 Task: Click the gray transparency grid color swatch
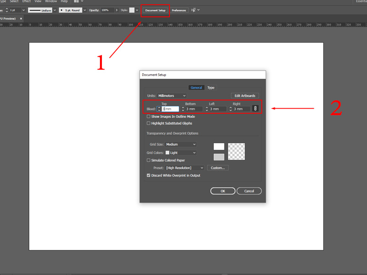pyautogui.click(x=219, y=157)
